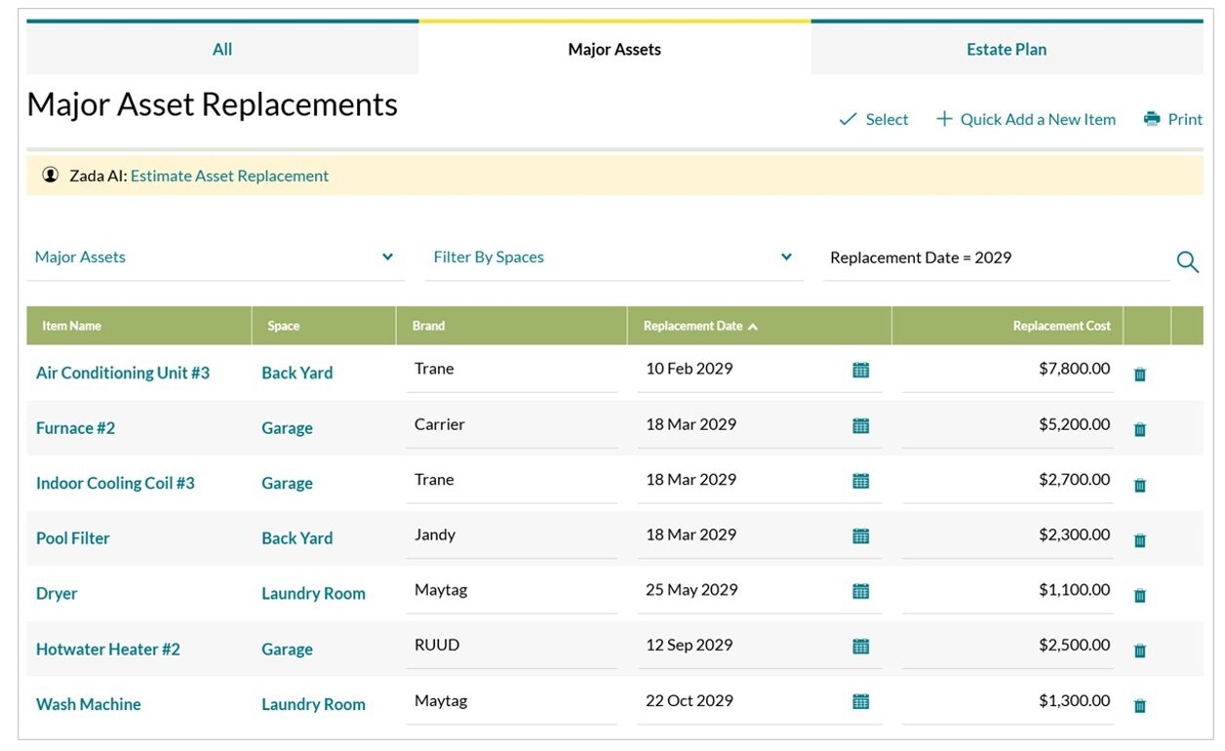This screenshot has width=1225, height=751.
Task: Delete the Furnace #2 row via trash icon
Action: tap(1139, 429)
